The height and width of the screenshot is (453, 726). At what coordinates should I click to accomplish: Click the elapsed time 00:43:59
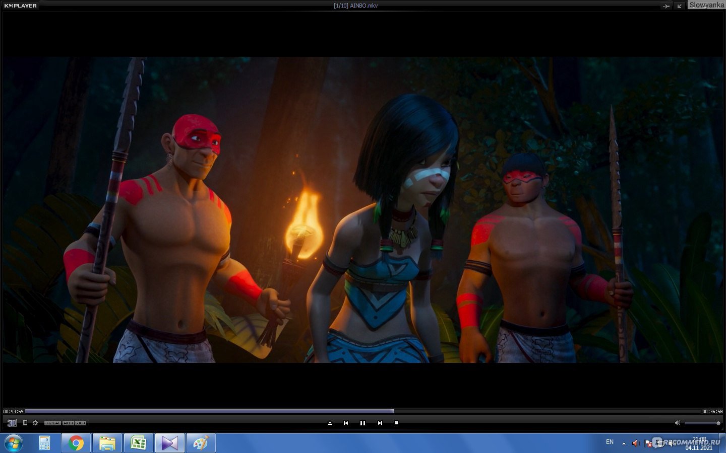click(13, 412)
